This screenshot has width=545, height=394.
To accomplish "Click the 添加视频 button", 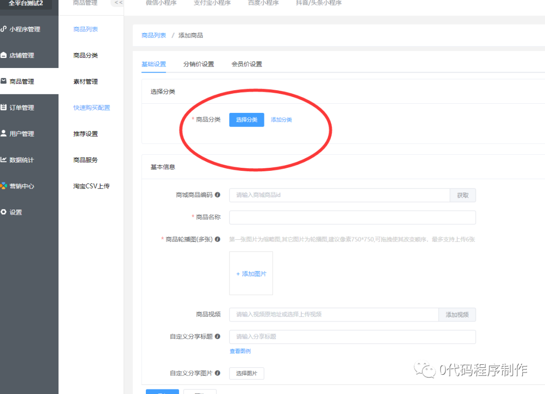I will (x=457, y=314).
